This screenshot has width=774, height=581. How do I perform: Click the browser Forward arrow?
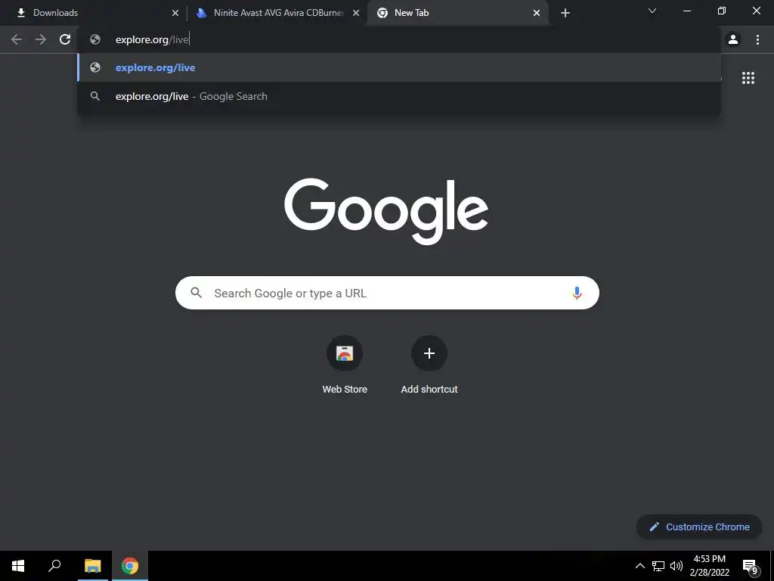point(41,39)
